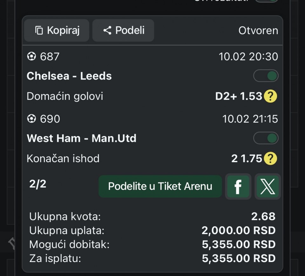Select the Domaćin golovi bet row
Screen dimensions: 305x276
(65, 96)
